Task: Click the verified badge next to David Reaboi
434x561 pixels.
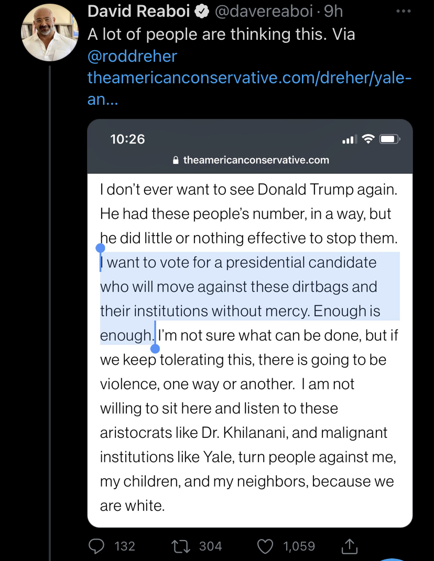Action: (x=202, y=12)
